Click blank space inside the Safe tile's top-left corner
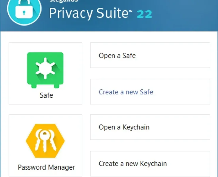The width and height of the screenshot is (218, 177). tap(15, 48)
